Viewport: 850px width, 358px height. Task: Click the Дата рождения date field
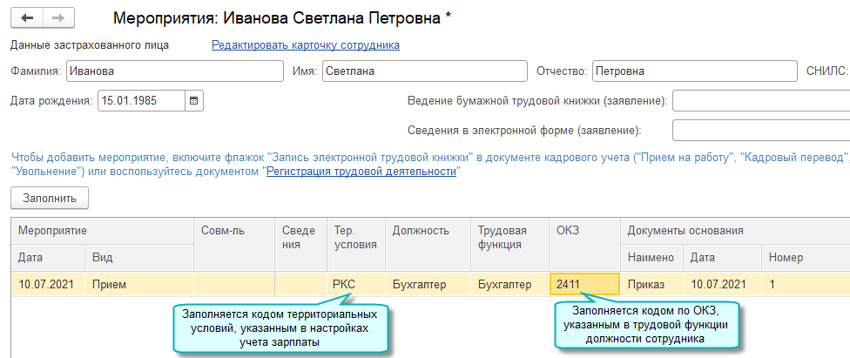tap(141, 100)
